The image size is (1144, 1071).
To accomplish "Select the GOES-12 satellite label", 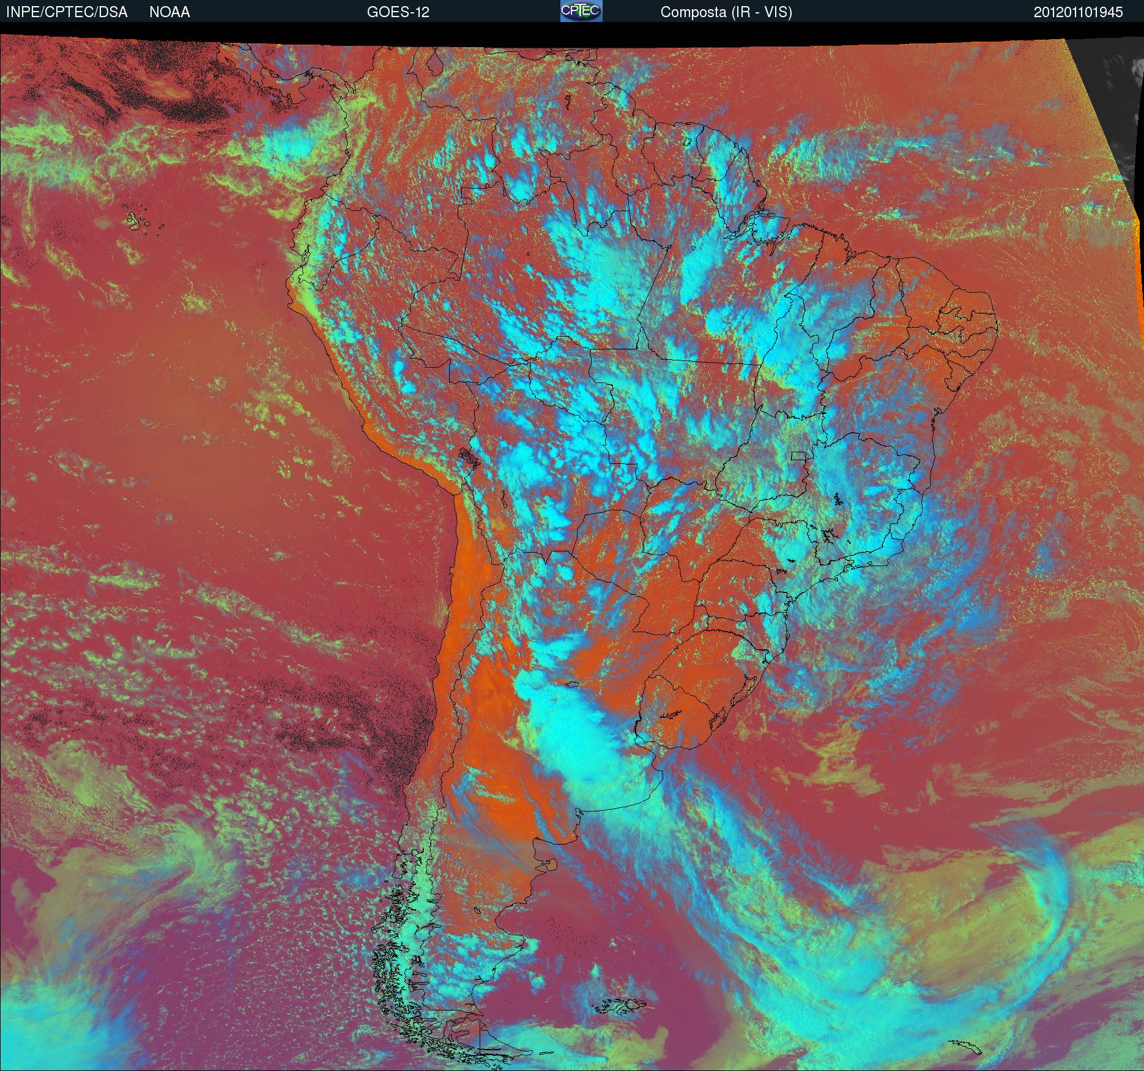I will pos(398,12).
